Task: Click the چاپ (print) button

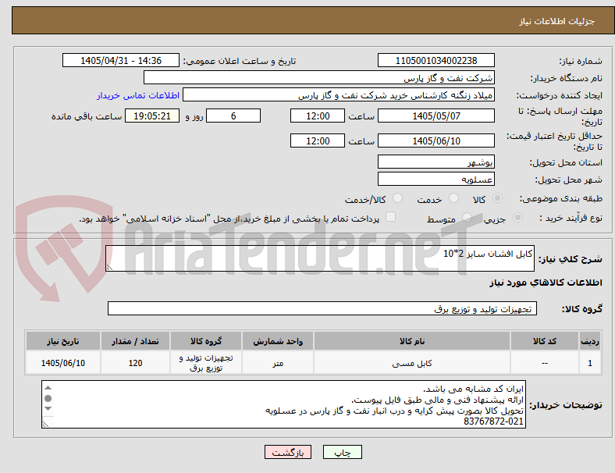Action: (342, 452)
